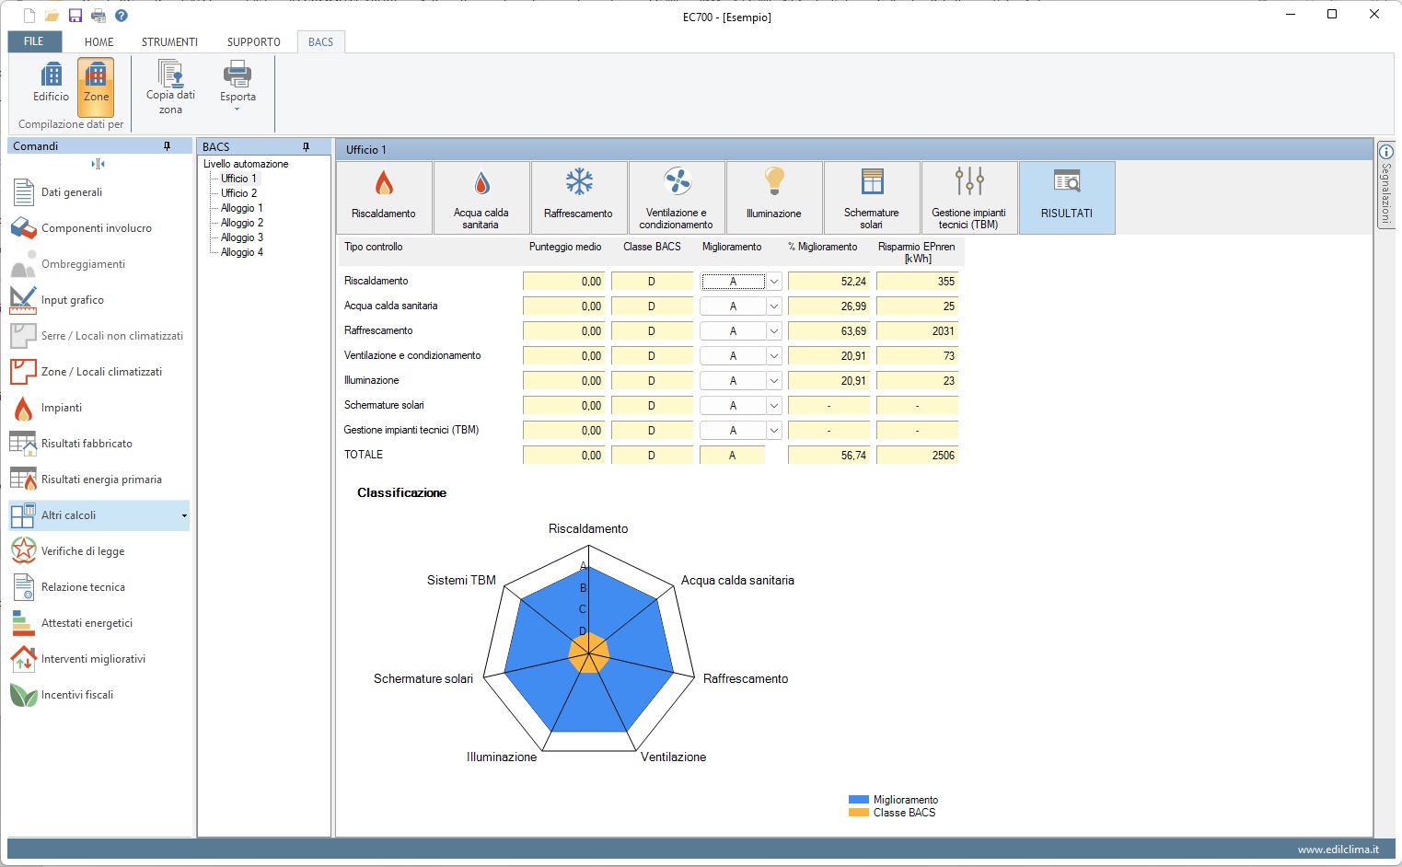Select the RISULTATI tab

tap(1067, 198)
